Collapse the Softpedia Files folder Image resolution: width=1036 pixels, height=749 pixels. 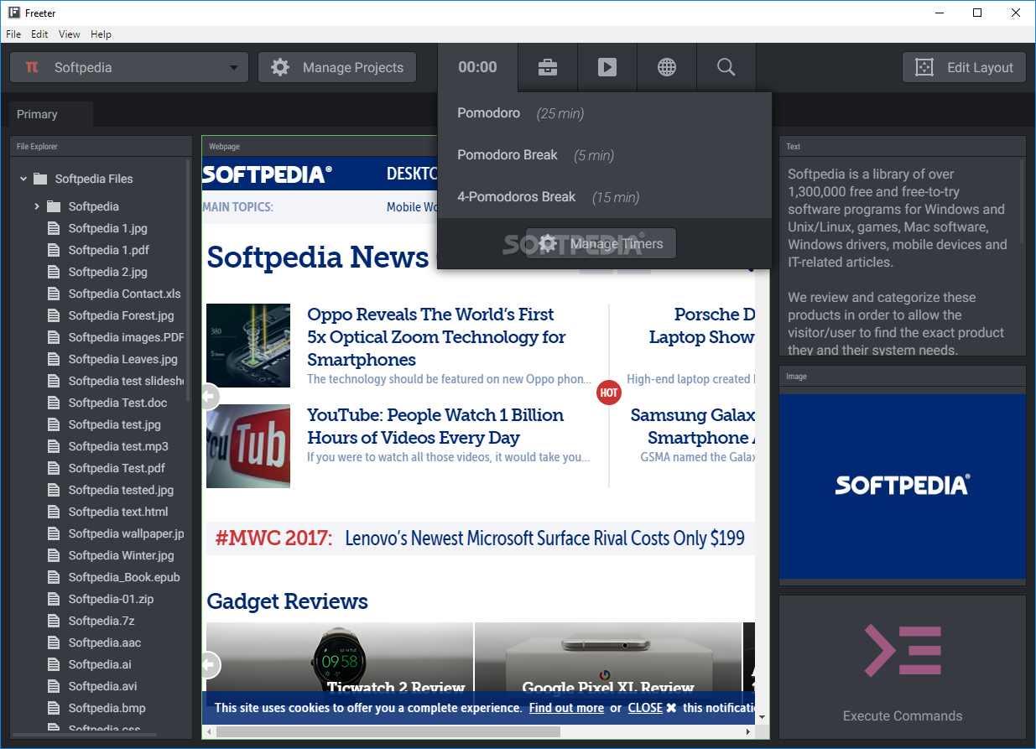23,179
